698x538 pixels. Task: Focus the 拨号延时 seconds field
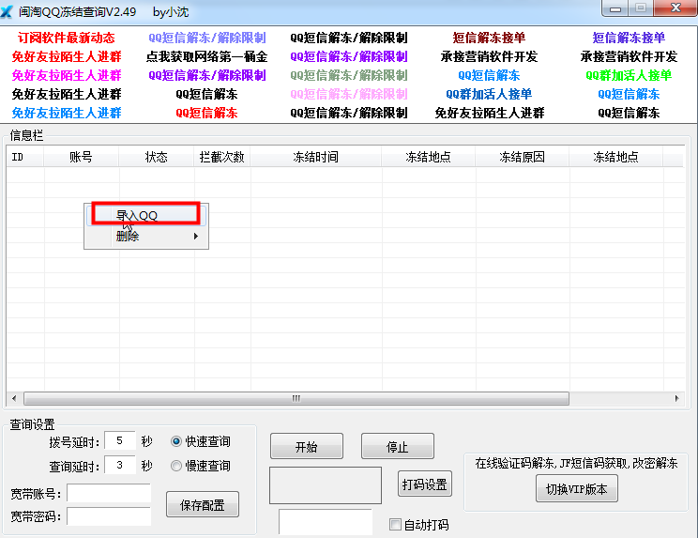click(x=120, y=441)
